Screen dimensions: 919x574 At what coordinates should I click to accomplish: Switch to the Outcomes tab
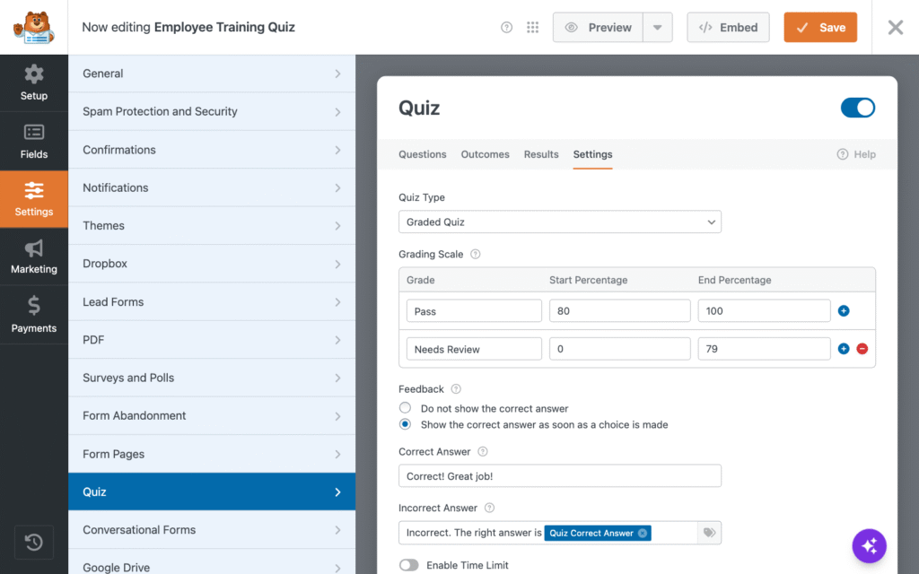pyautogui.click(x=485, y=154)
